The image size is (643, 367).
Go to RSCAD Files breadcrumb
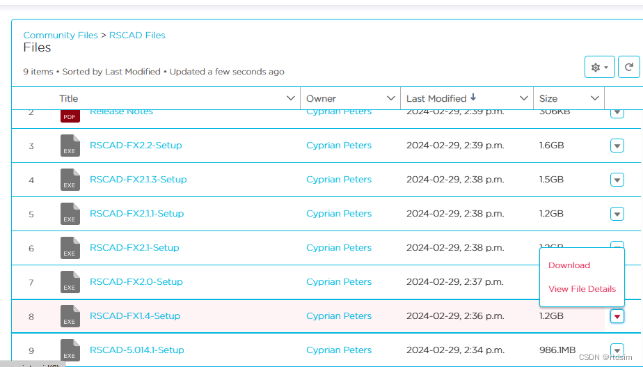[137, 36]
